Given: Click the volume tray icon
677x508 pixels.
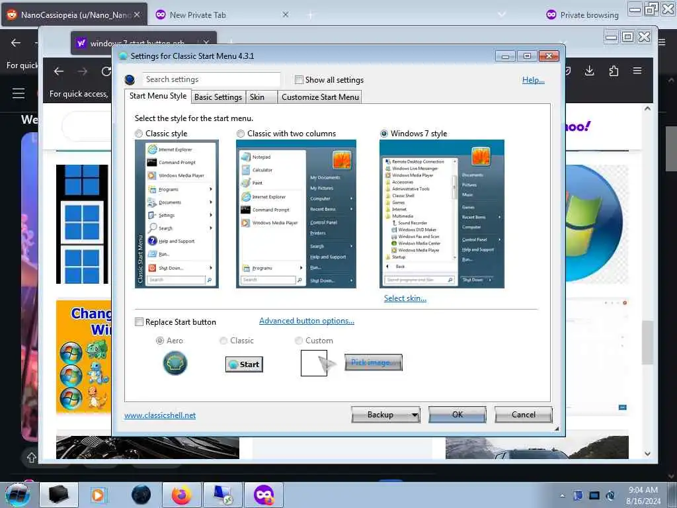Looking at the screenshot, I should (610, 495).
